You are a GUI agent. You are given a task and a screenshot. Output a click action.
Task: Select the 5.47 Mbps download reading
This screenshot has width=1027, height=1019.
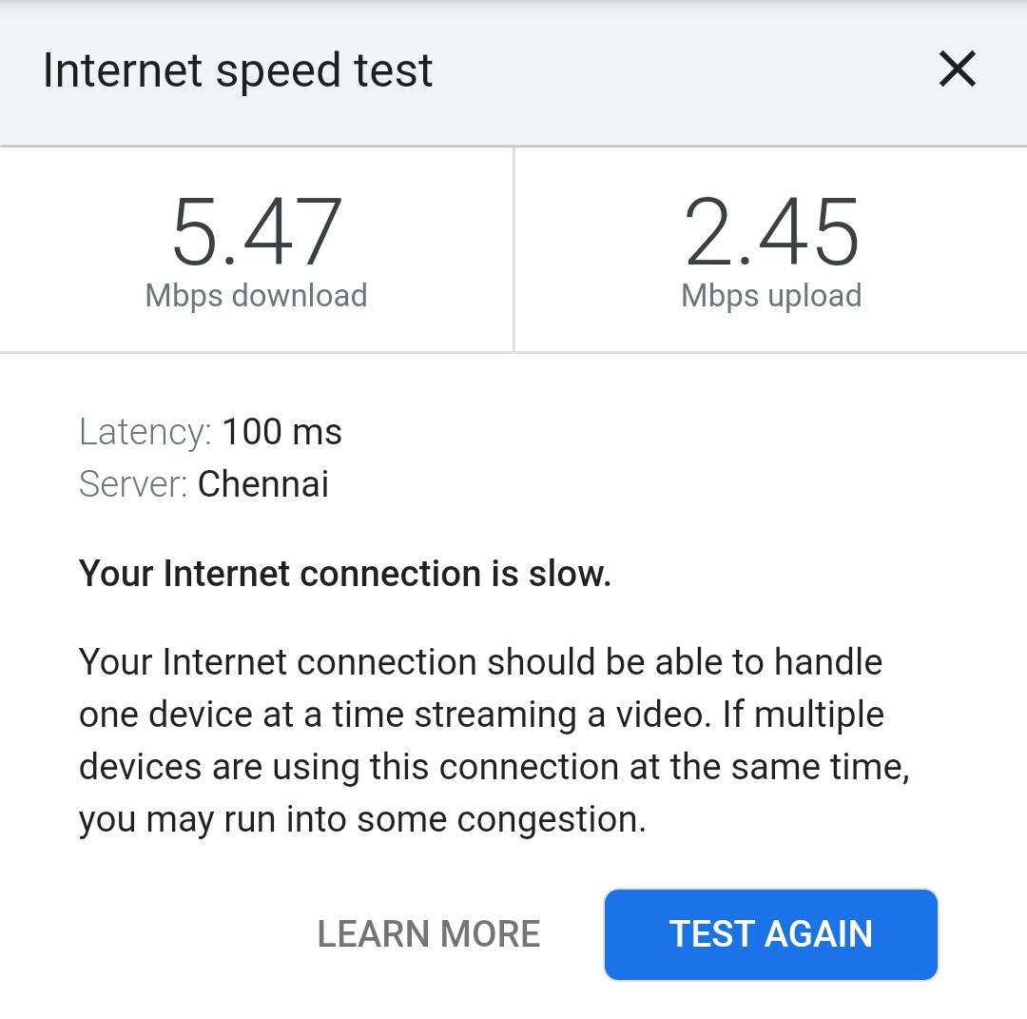[x=254, y=228]
